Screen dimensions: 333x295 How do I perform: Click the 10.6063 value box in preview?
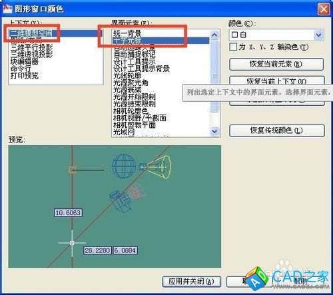[68, 212]
